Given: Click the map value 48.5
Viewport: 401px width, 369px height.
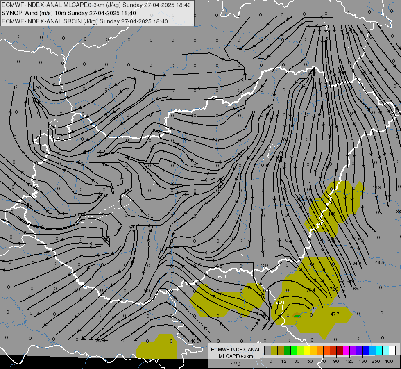Looking at the screenshot, I should click(x=380, y=262).
